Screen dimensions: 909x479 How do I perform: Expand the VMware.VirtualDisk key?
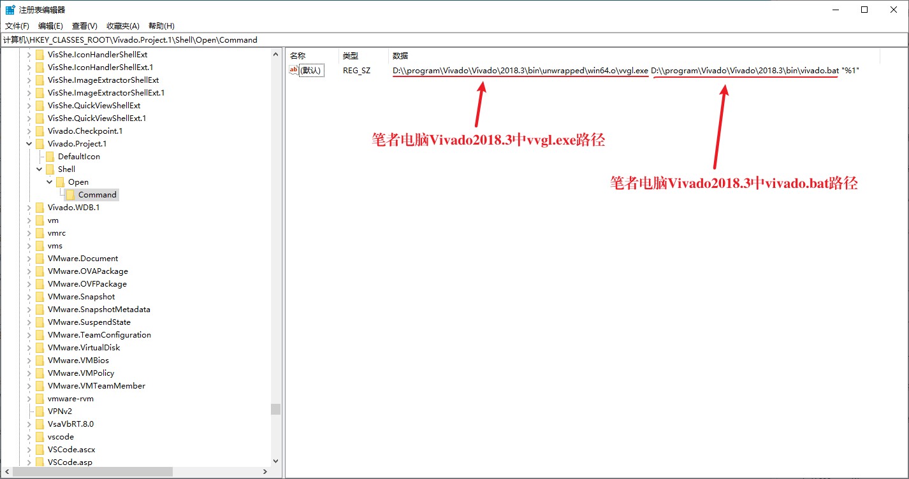29,348
